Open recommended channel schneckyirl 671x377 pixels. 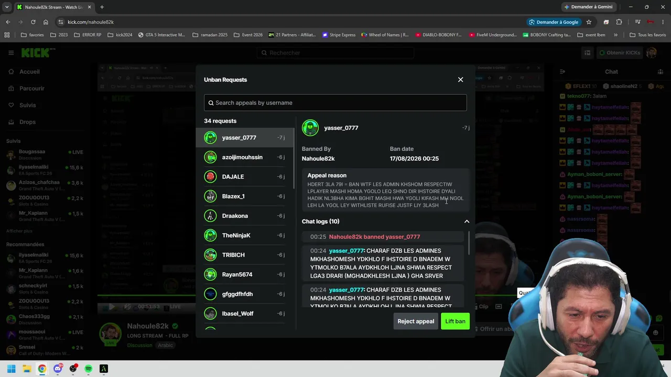(x=45, y=289)
